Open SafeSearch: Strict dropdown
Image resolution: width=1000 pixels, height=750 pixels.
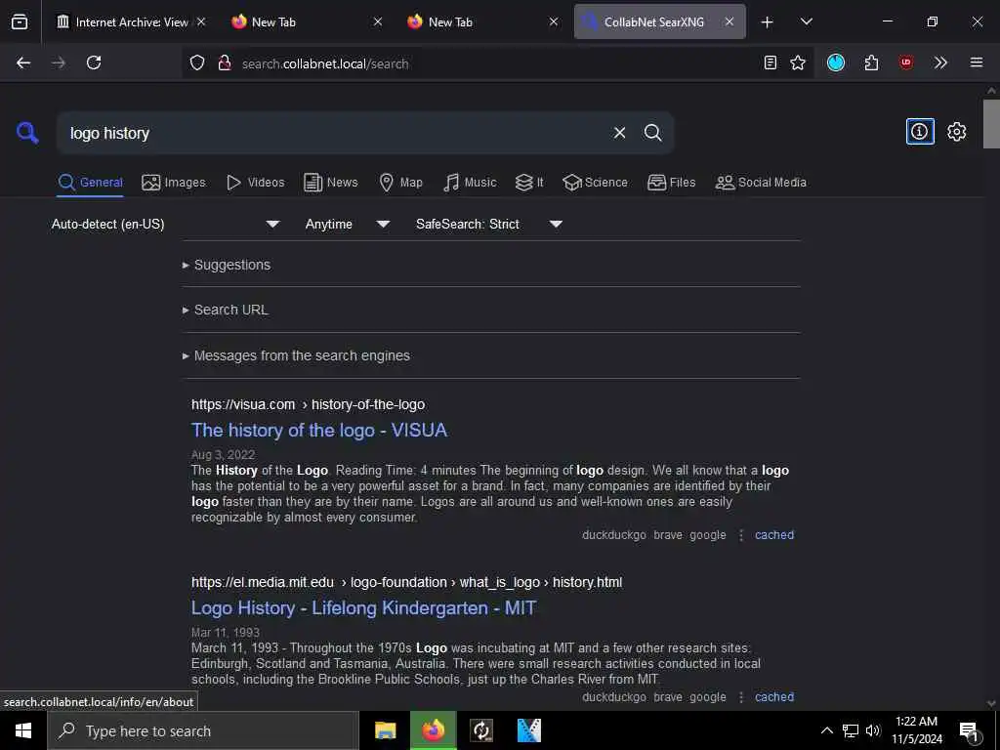point(488,224)
